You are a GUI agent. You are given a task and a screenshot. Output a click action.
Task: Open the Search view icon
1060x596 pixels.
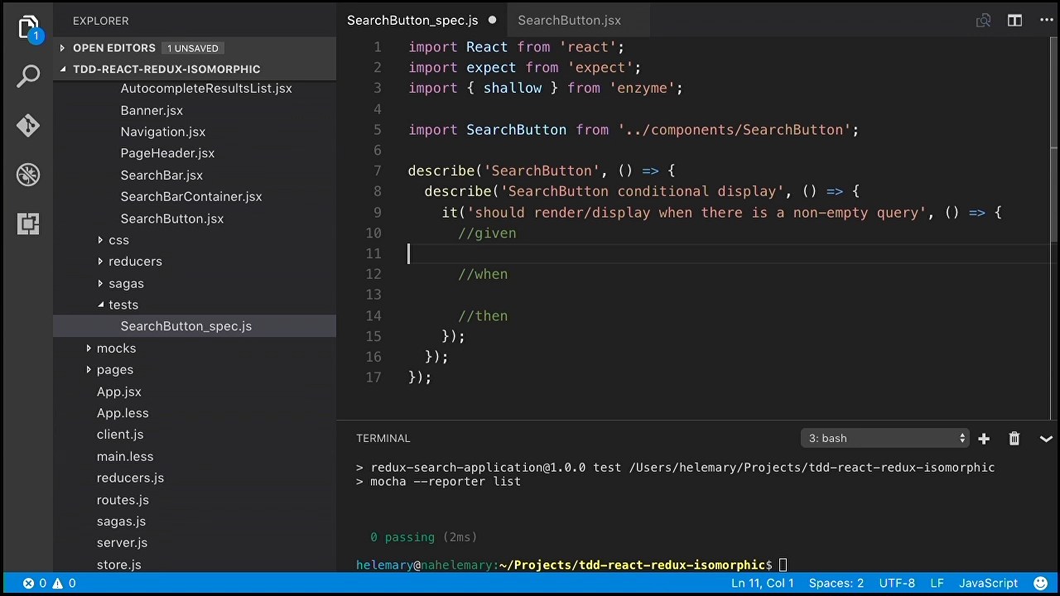coord(28,76)
